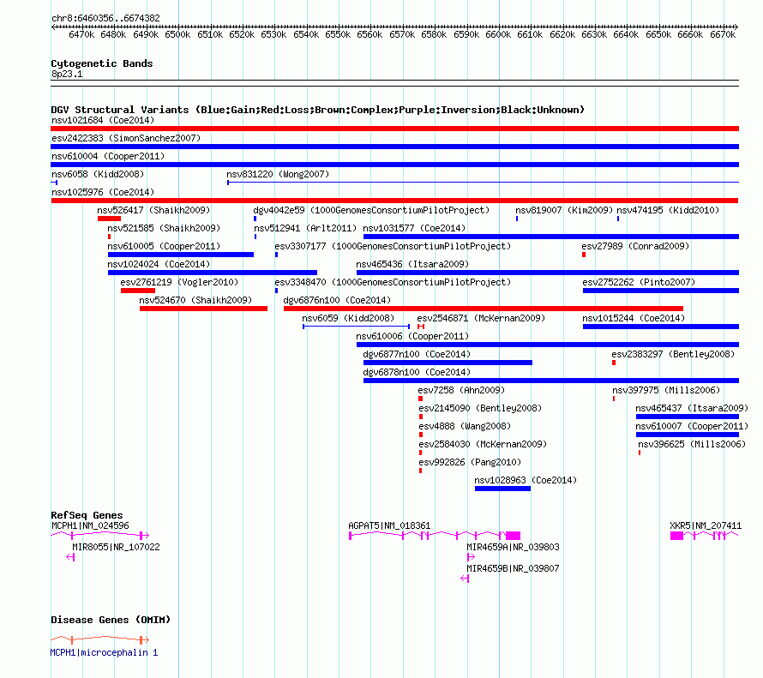
Task: Click nsv610007 (Cooper2011) variant label
Action: point(692,426)
